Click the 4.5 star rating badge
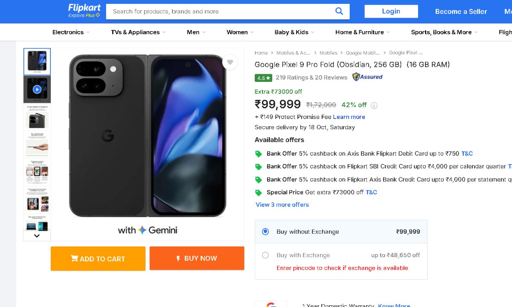 click(x=263, y=78)
